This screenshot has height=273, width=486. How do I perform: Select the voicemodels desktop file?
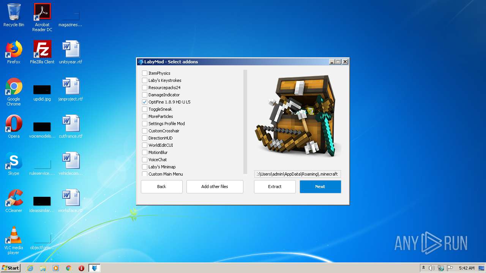click(42, 129)
